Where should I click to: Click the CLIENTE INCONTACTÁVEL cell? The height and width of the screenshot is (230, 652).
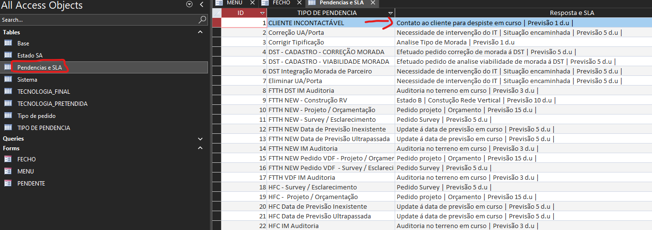point(331,23)
